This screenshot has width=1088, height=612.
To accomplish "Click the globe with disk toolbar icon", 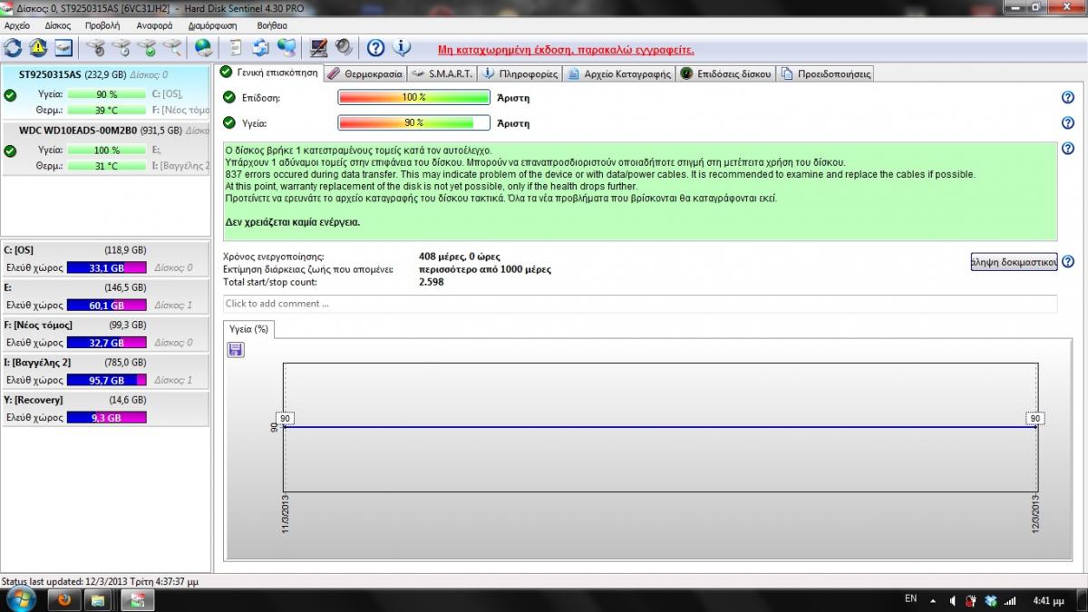I will (x=203, y=47).
